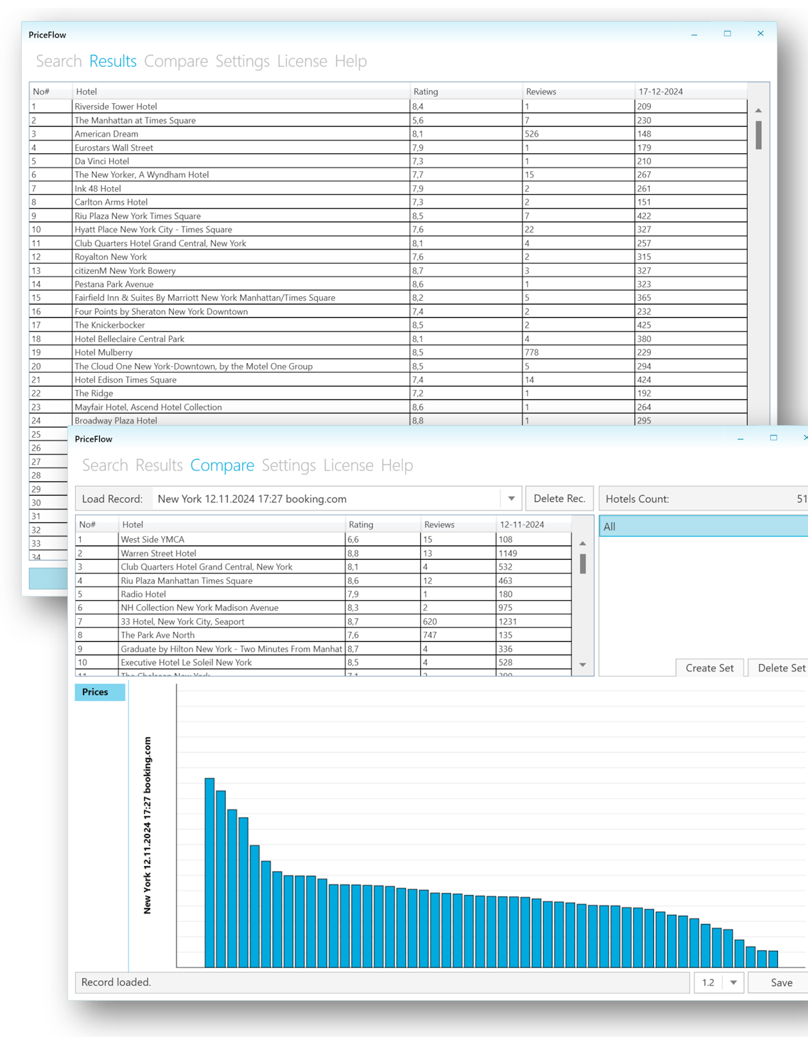Select The Park Ave North row

323,635
